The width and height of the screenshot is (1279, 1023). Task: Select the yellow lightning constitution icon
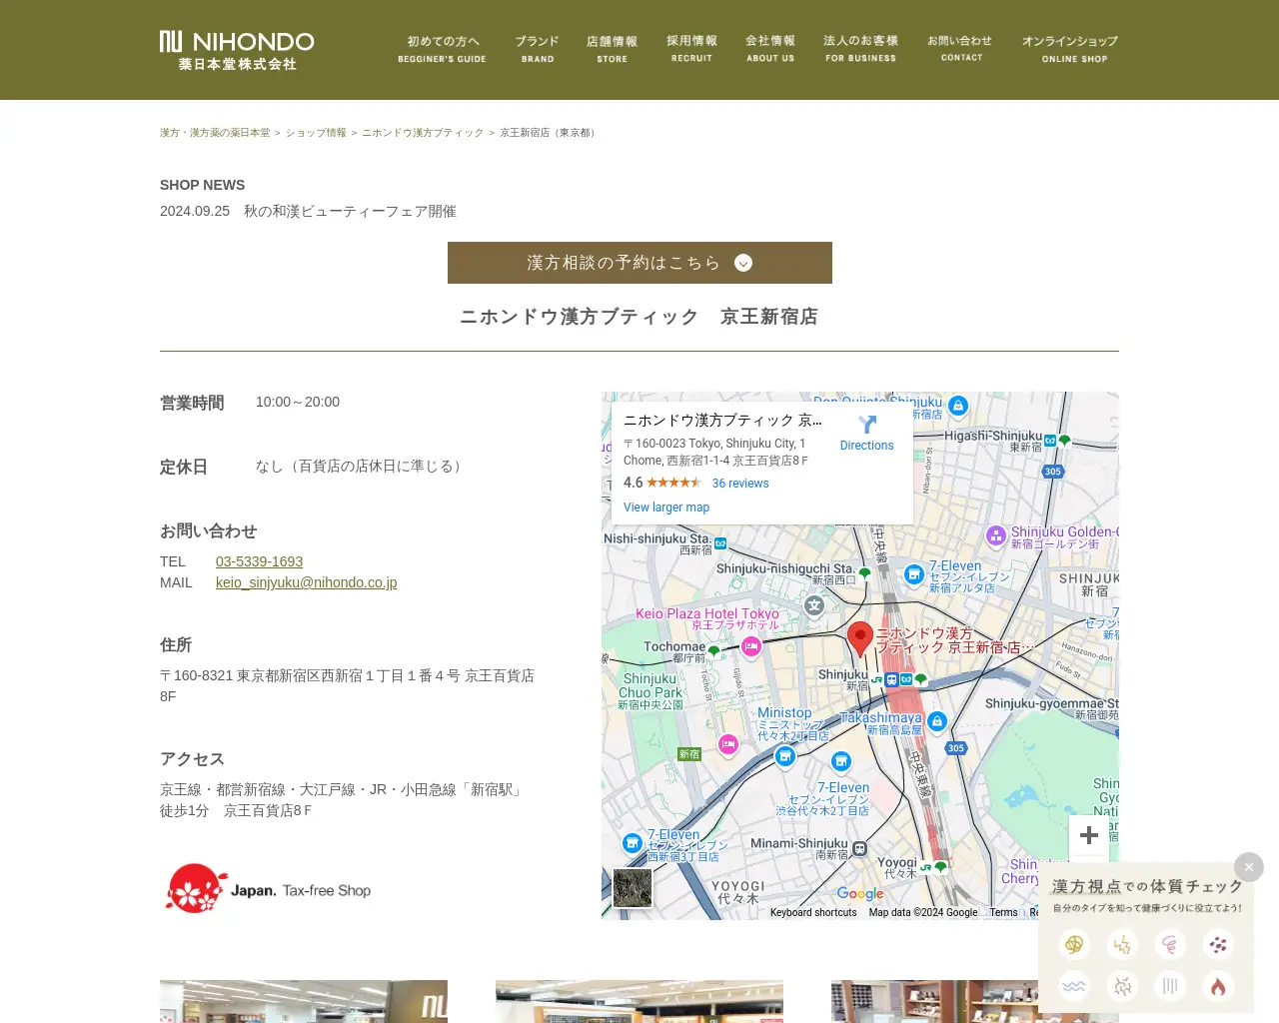1122,944
